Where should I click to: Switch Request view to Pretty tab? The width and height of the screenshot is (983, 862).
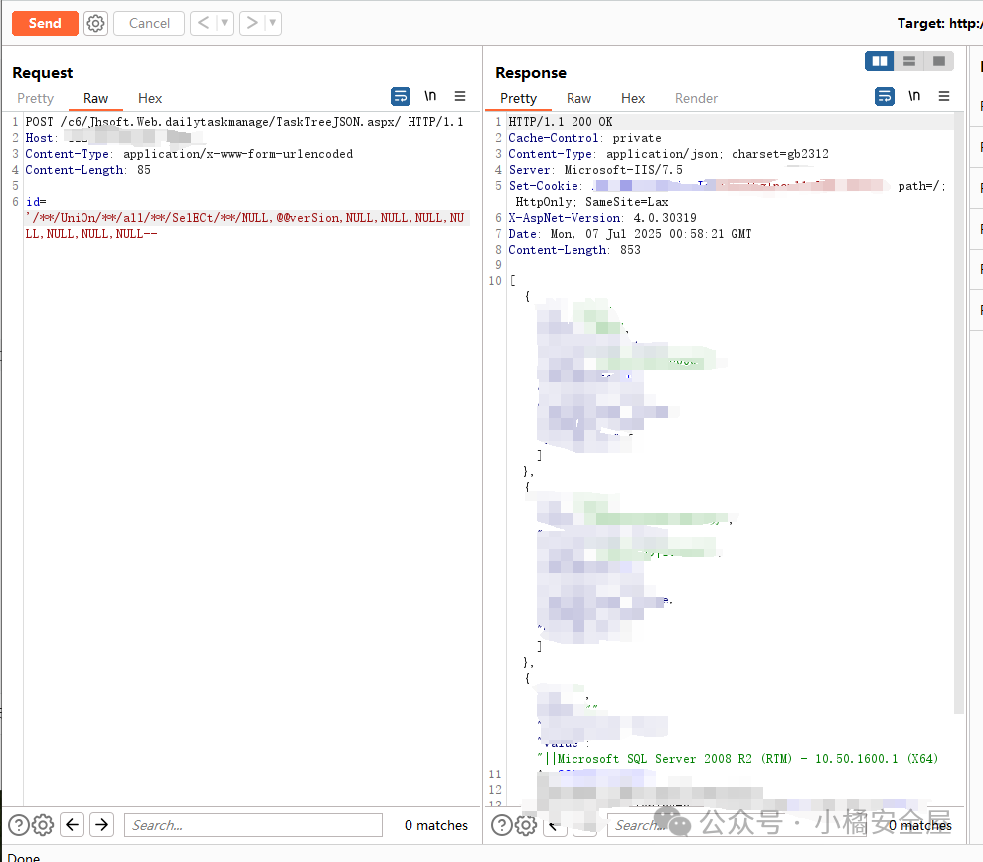(36, 98)
